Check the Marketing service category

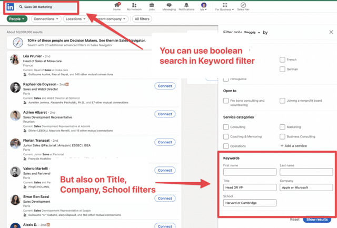tap(282, 127)
